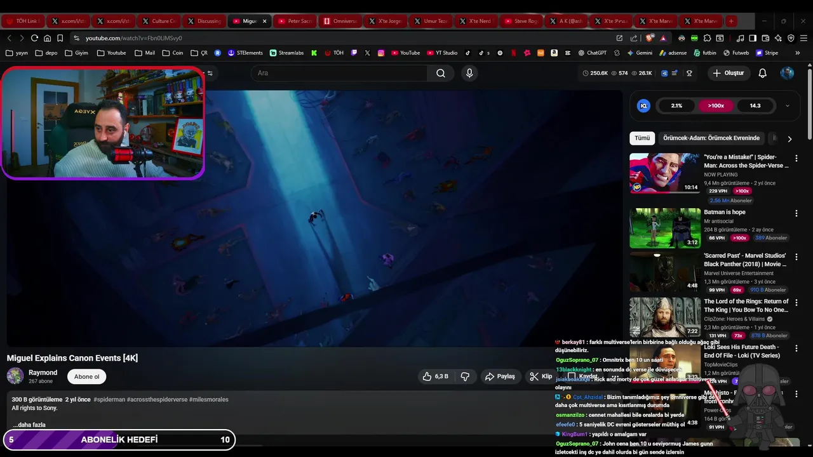Go back with the browser back arrow
Image resolution: width=813 pixels, height=457 pixels.
click(x=9, y=38)
